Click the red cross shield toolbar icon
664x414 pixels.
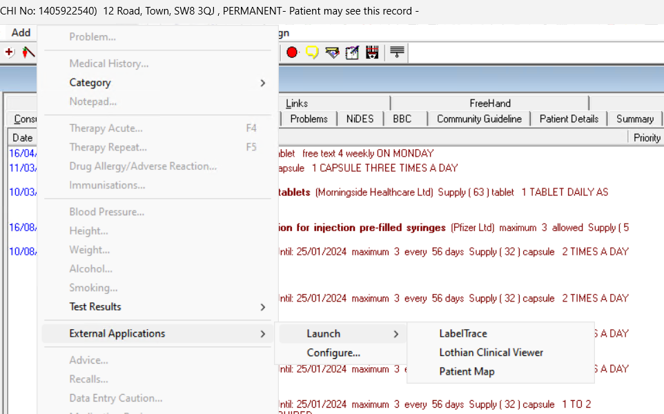(9, 52)
